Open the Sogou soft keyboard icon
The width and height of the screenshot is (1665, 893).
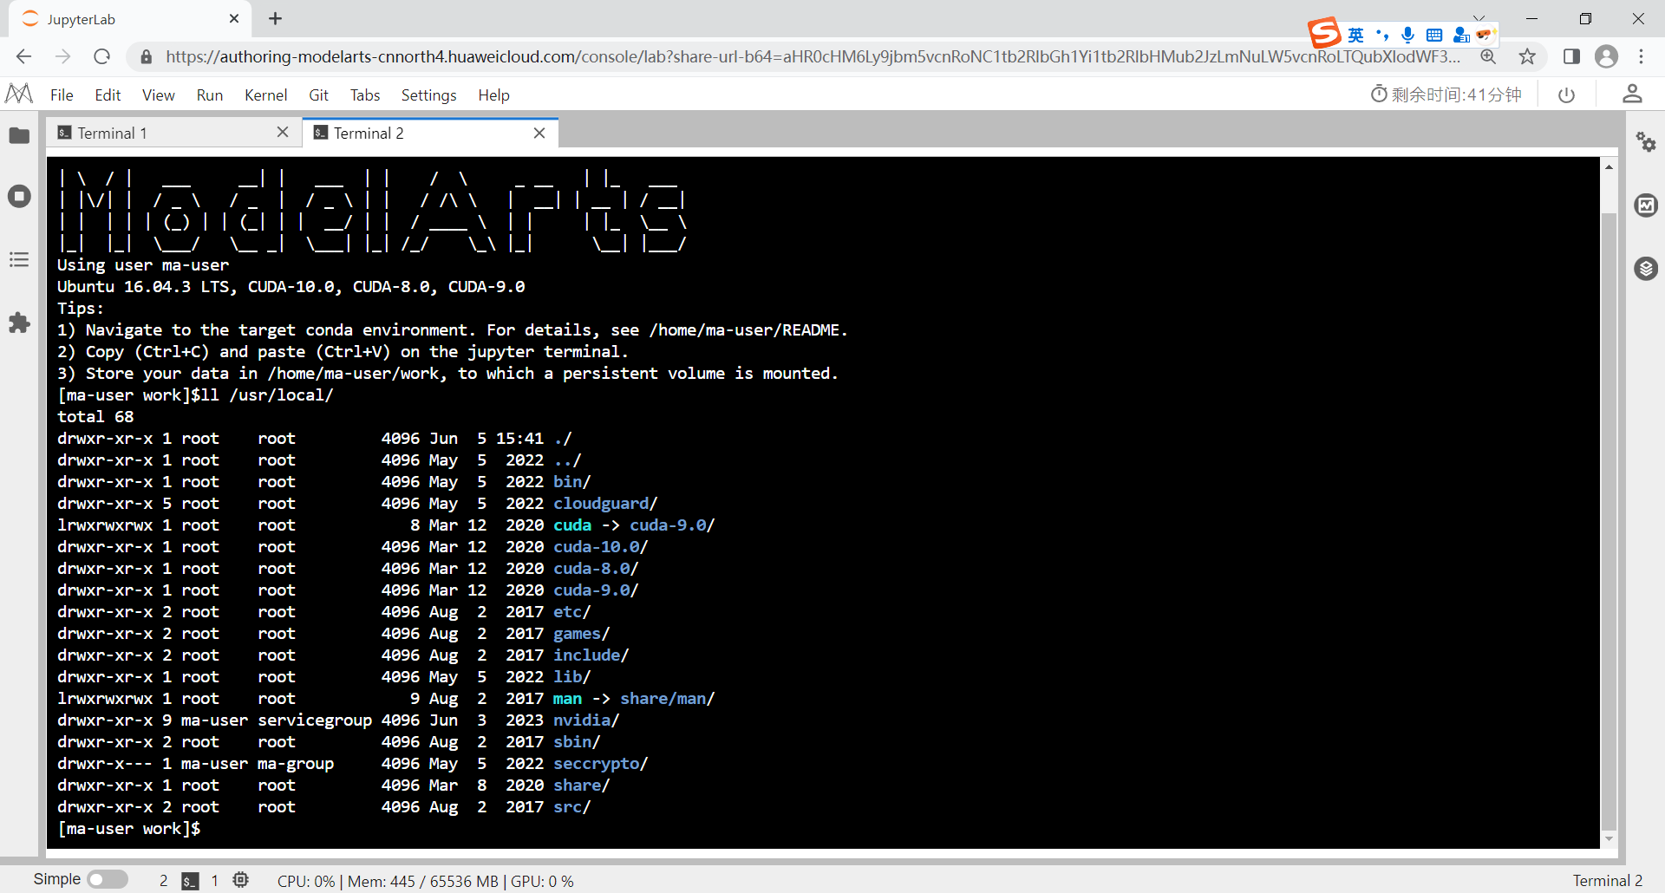(x=1434, y=35)
